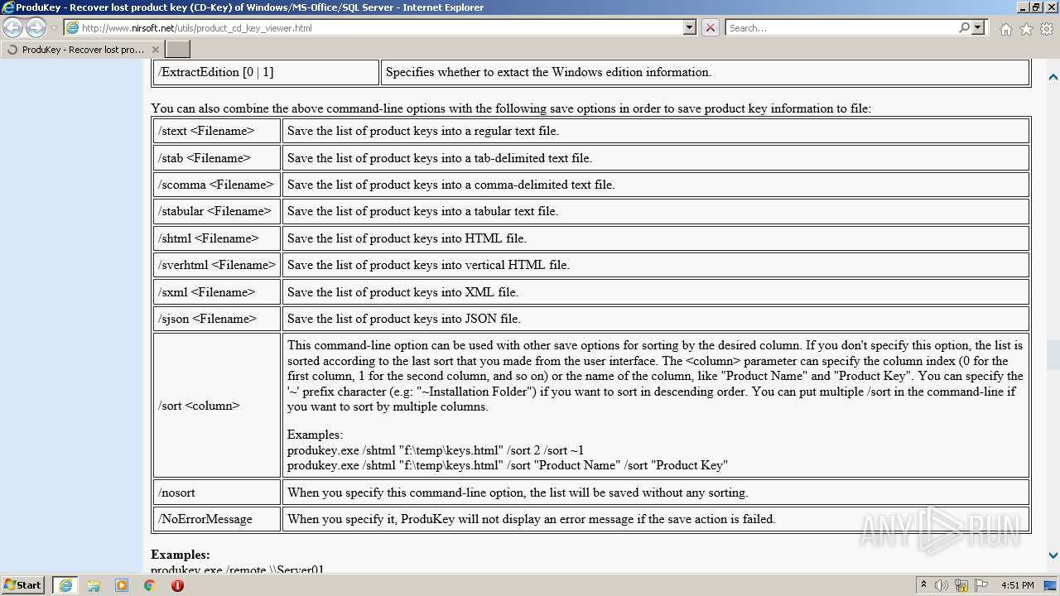Open recent pages dropdown next to Forward
The image size is (1060, 596).
click(55, 28)
